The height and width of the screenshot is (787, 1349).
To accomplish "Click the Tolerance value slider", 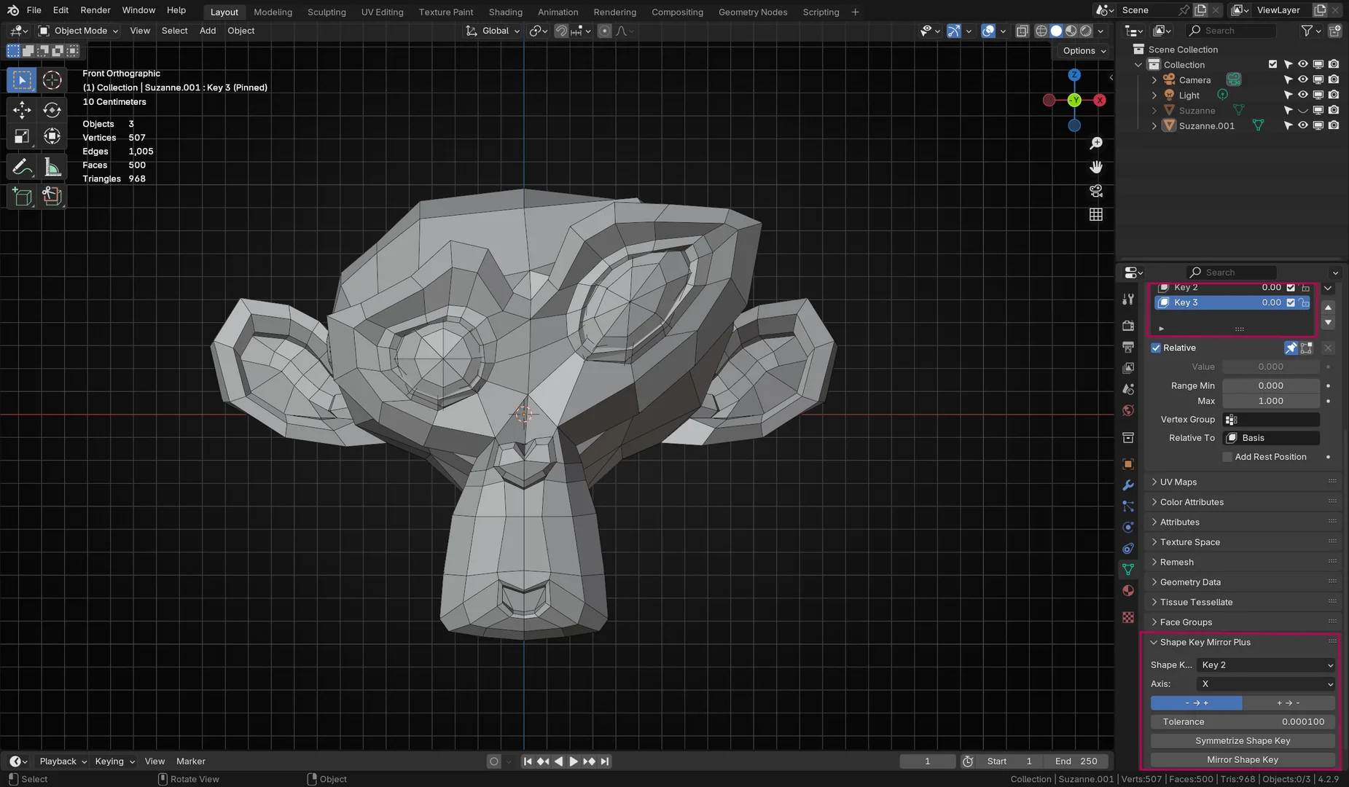I will pos(1243,722).
